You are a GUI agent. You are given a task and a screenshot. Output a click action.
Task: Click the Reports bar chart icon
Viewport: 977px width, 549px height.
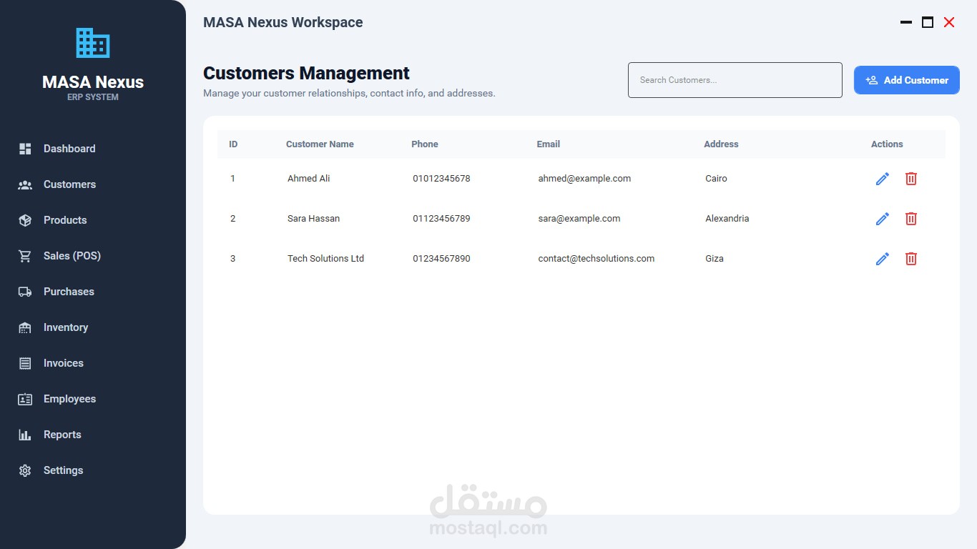pos(25,435)
